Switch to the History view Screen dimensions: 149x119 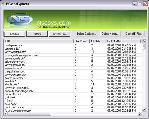click(37, 34)
